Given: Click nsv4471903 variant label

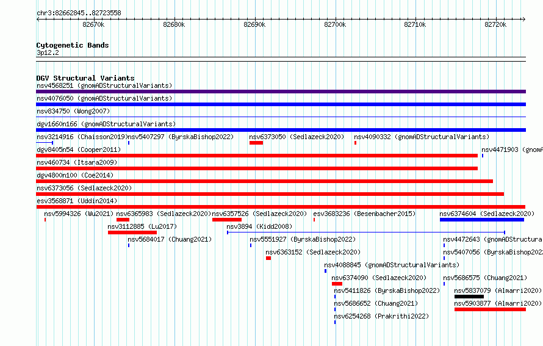Looking at the screenshot, I should point(512,150).
